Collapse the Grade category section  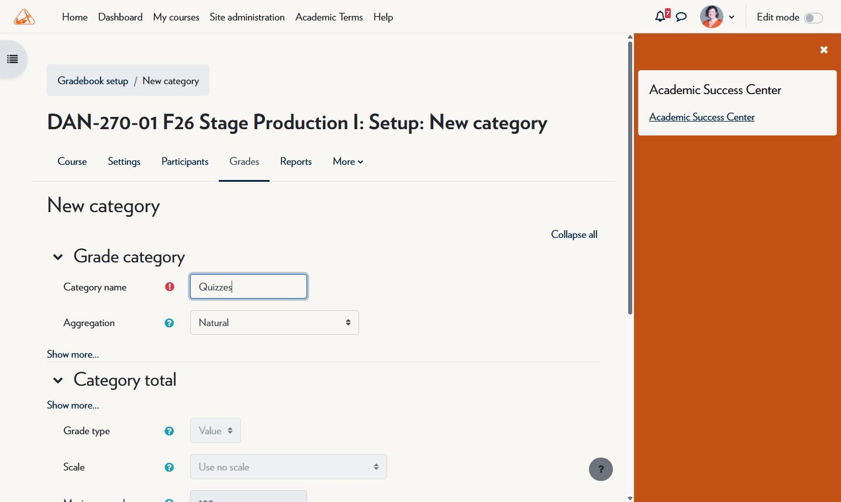coord(58,257)
